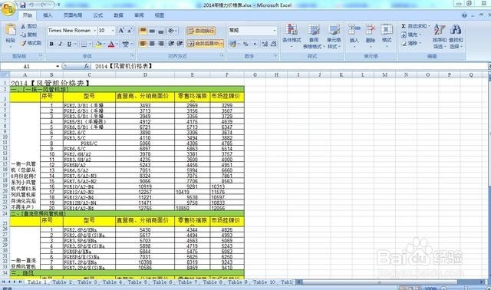Select cell containing 3493

(145, 106)
